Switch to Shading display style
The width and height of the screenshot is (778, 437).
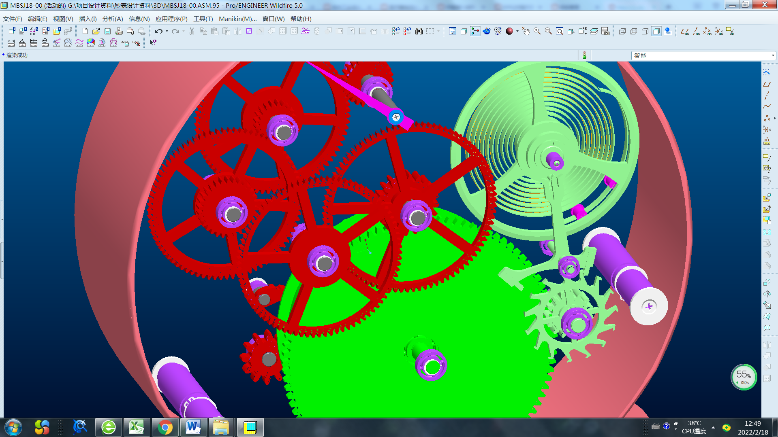[656, 31]
